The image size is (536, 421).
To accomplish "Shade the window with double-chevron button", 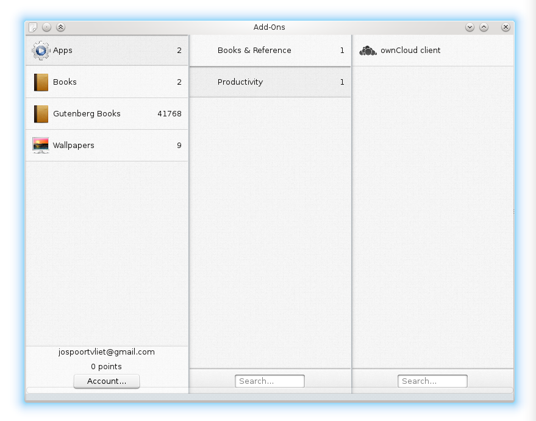I will [x=60, y=27].
